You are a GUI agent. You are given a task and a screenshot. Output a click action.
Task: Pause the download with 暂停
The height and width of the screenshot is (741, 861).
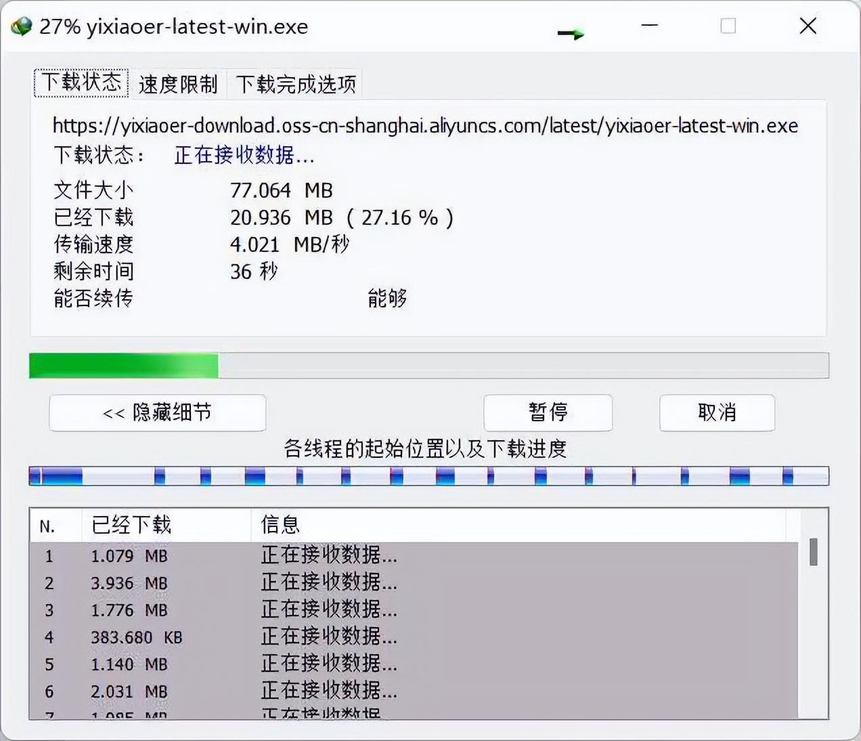[548, 412]
